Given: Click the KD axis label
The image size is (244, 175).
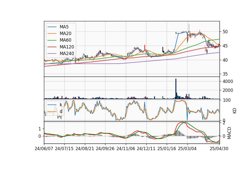Looking at the screenshot, I should click(235, 111).
